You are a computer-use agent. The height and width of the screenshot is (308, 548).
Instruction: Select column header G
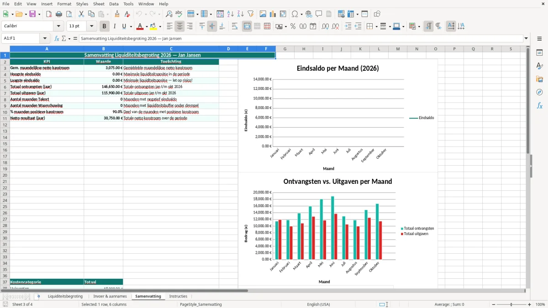[285, 49]
